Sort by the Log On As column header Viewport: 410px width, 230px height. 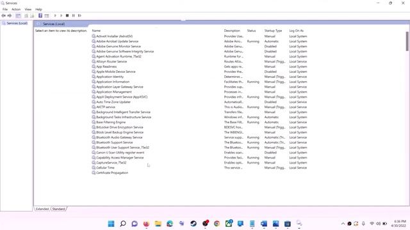tap(296, 31)
